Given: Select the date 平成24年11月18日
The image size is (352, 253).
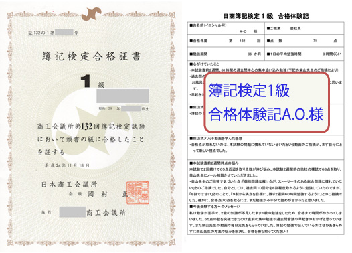Looking at the screenshot, I should 67,166.
